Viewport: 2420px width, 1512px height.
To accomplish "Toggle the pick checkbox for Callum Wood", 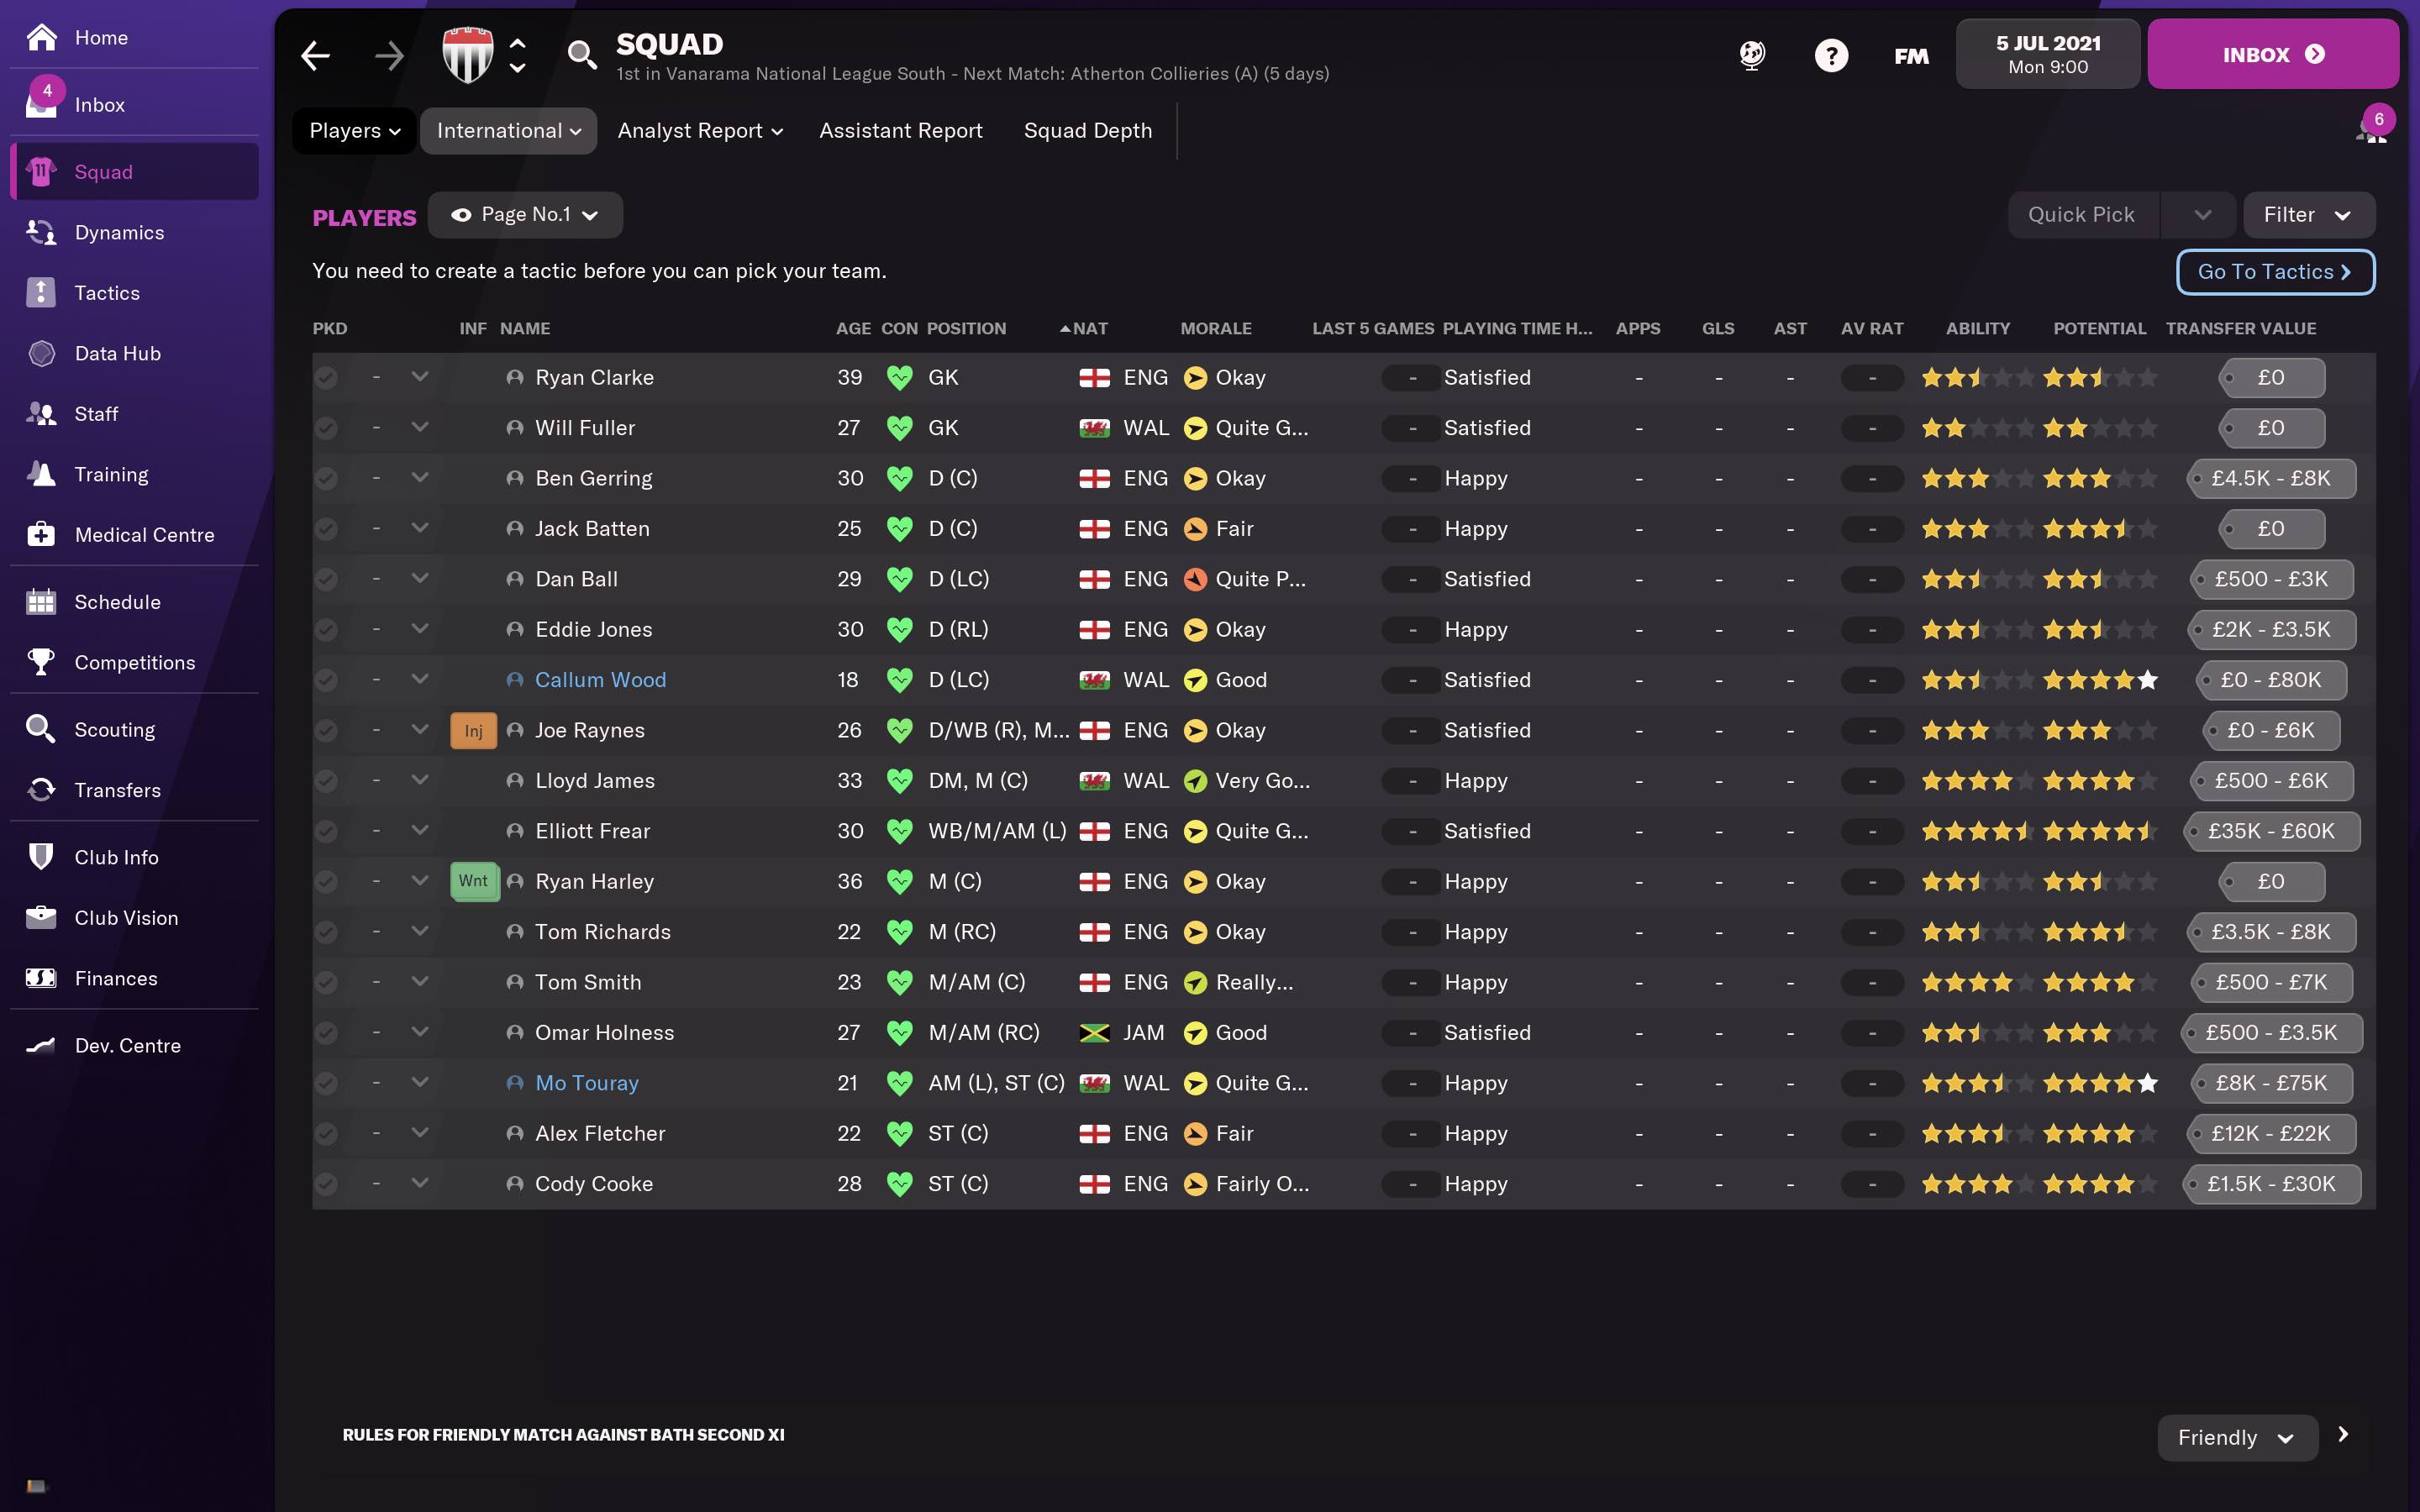I will [326, 680].
